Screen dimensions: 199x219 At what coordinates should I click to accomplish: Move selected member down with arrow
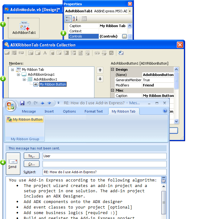pyautogui.click(x=100, y=79)
